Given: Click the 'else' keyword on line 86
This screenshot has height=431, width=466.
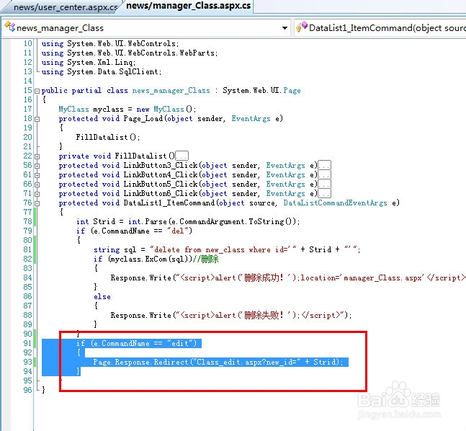Looking at the screenshot, I should coord(102,296).
